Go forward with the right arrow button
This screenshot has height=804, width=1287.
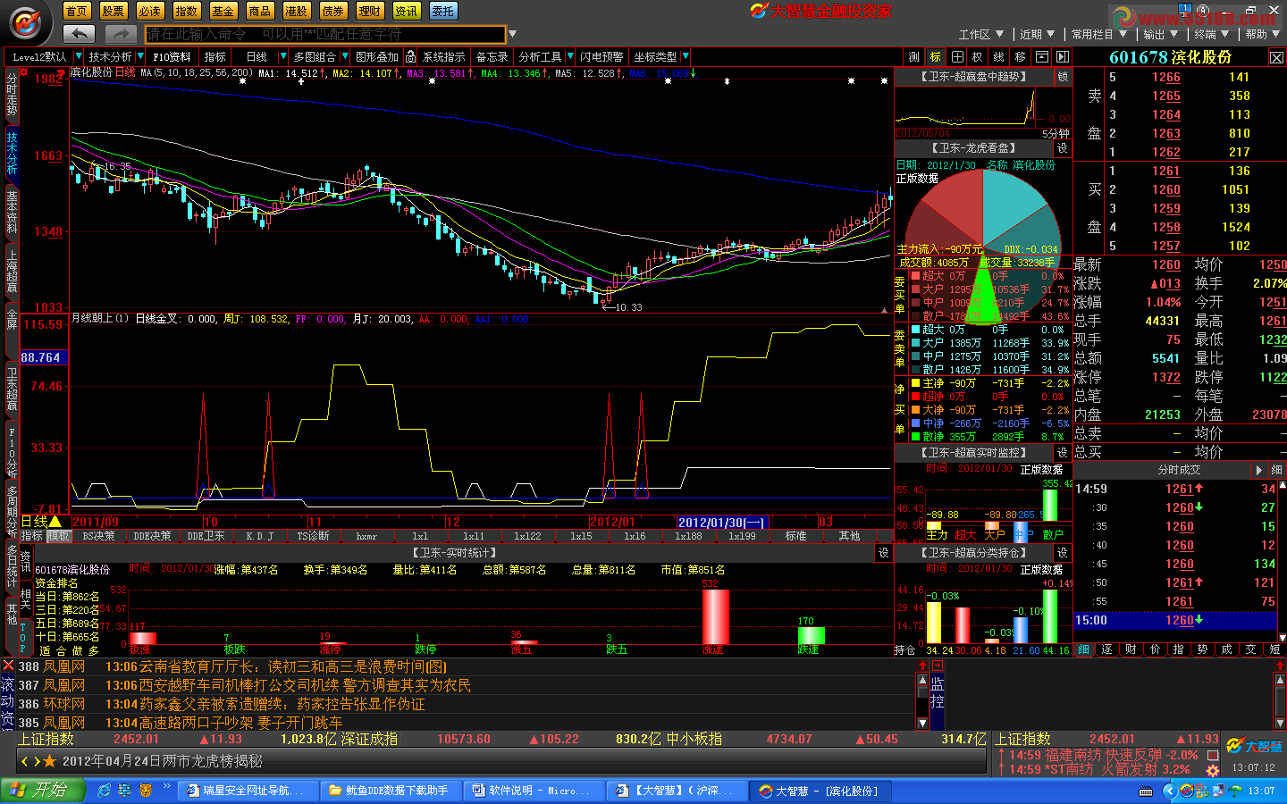(120, 34)
